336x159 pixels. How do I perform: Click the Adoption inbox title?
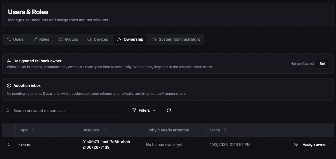pyautogui.click(x=27, y=86)
